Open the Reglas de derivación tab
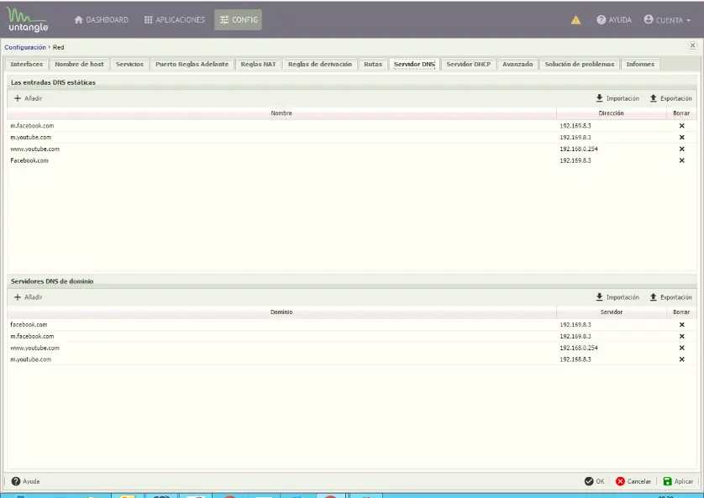 320,64
